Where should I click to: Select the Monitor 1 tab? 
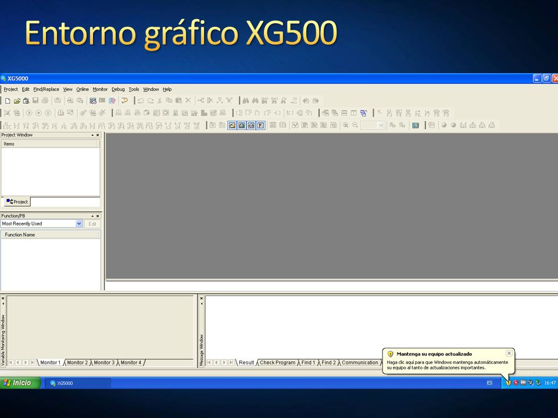(x=50, y=362)
